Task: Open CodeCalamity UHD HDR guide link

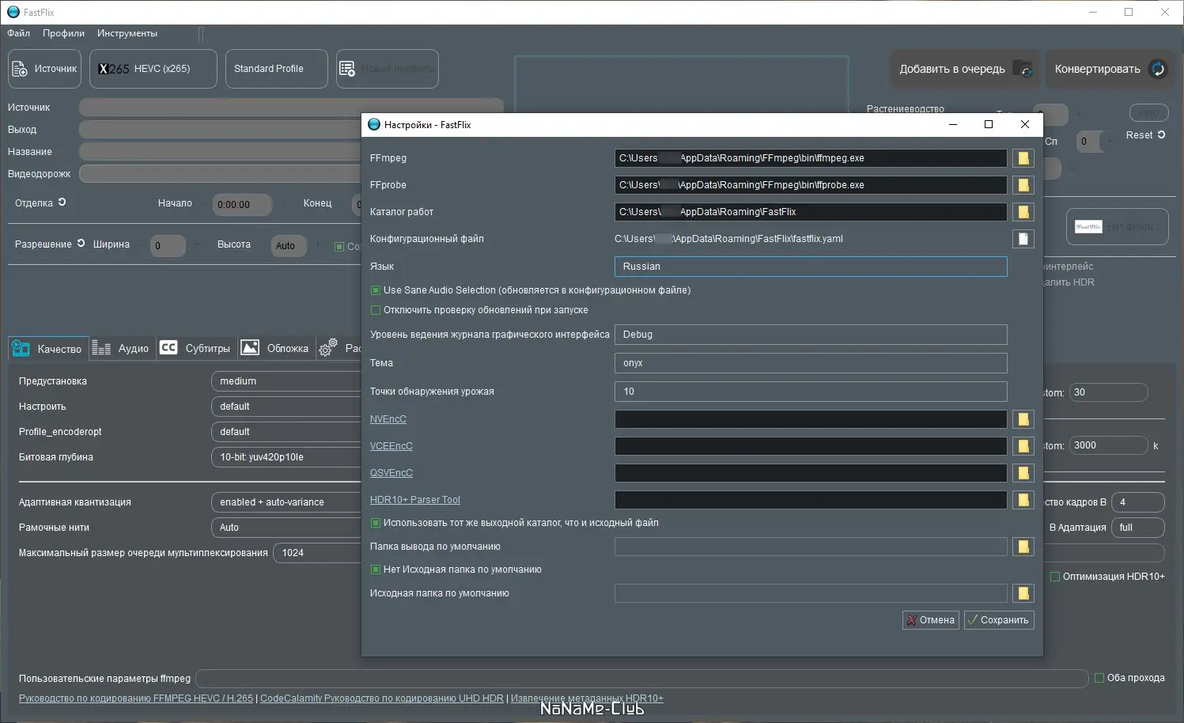Action: pyautogui.click(x=382, y=698)
